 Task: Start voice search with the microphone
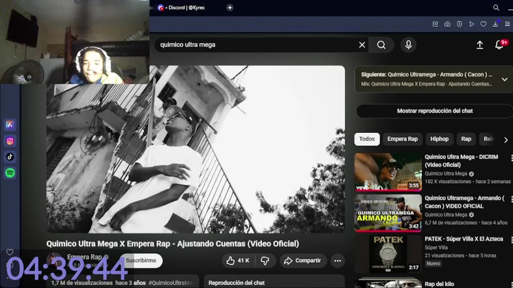[408, 45]
